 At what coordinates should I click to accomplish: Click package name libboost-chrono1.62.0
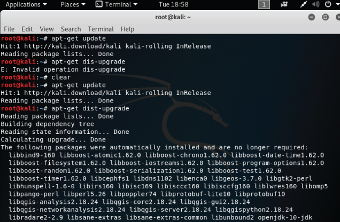(x=186, y=155)
